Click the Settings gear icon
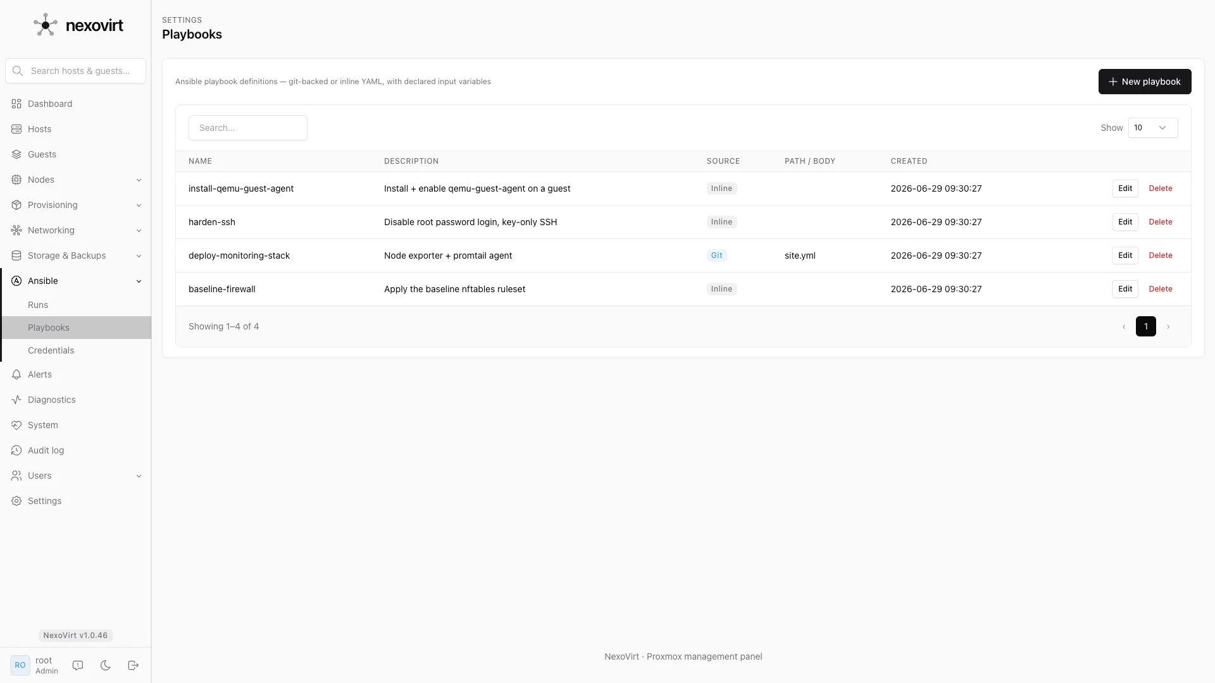1215x683 pixels. point(16,501)
